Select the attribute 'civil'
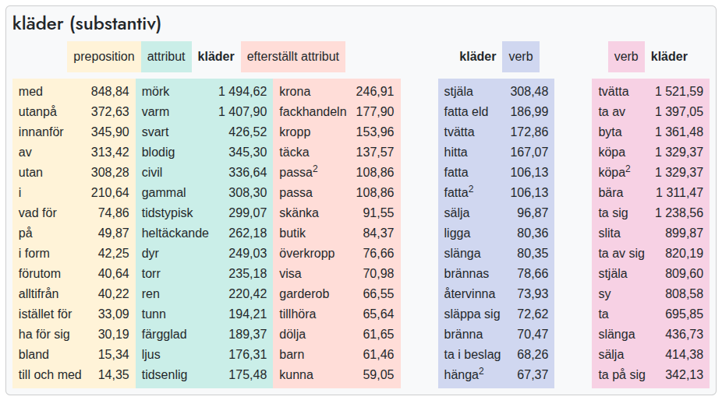This screenshot has height=400, width=722. pos(151,173)
